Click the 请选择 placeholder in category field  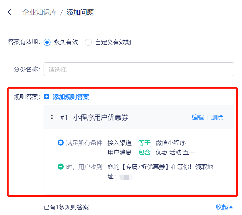[x=58, y=69]
